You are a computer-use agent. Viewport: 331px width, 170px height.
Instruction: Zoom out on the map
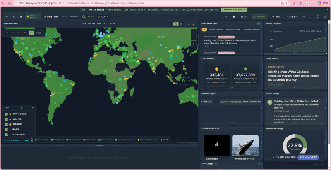tap(194, 38)
